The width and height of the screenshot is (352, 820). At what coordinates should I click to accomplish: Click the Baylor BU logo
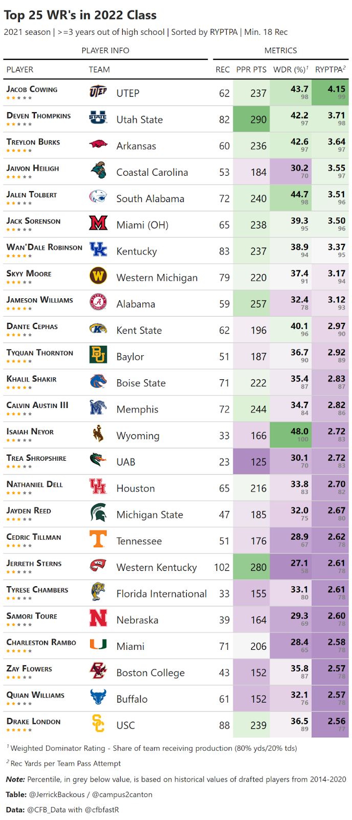(98, 356)
